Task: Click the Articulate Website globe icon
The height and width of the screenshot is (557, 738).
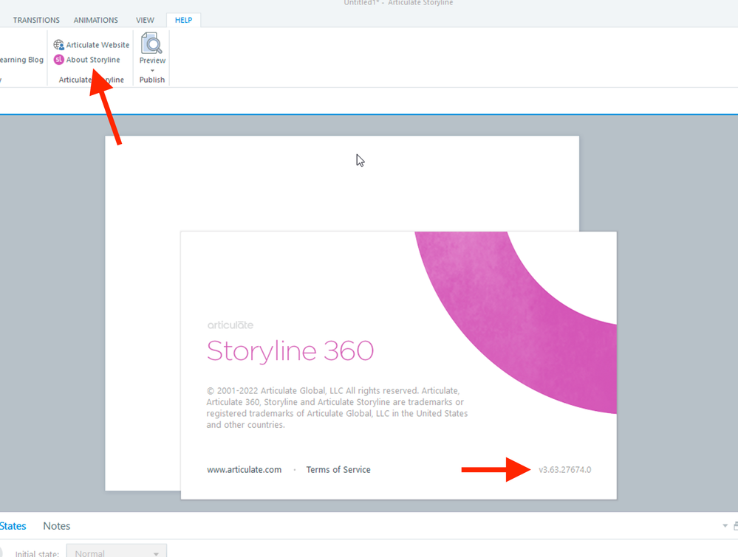Action: pyautogui.click(x=58, y=45)
